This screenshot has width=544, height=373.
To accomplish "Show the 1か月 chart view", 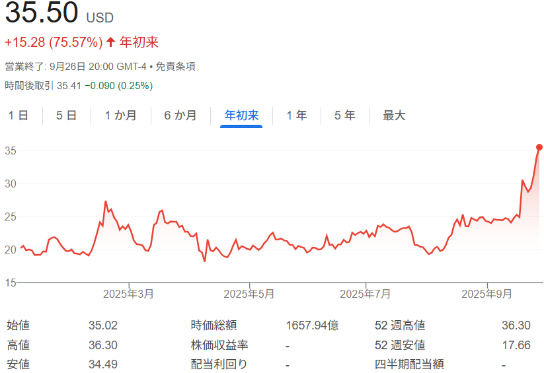I will tap(121, 116).
